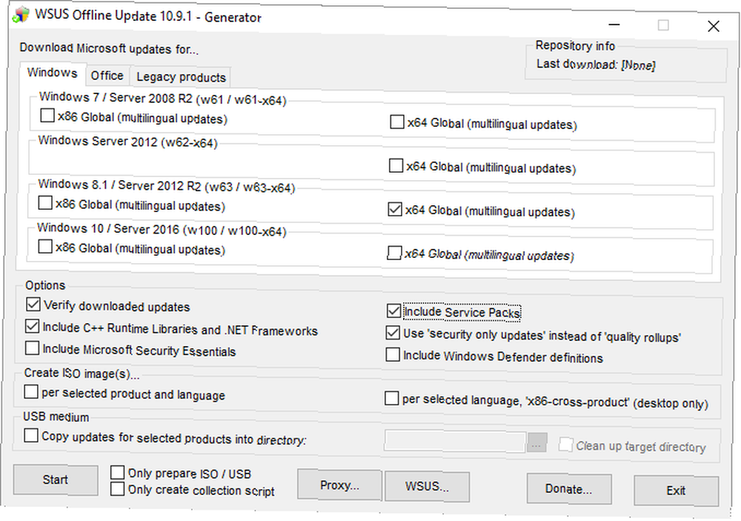741x521 pixels.
Task: Close the WSUS Offline Update window
Action: pyautogui.click(x=714, y=26)
